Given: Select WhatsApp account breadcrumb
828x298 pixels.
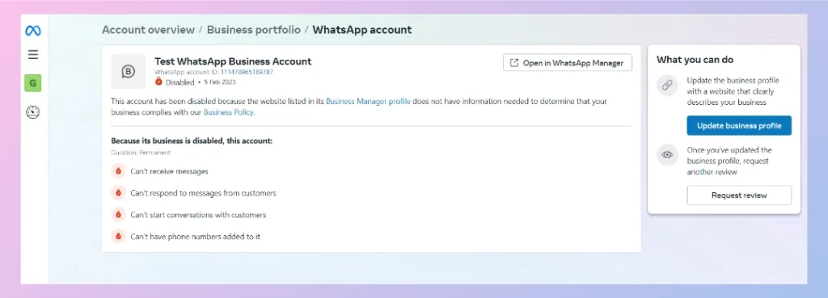Looking at the screenshot, I should pos(362,30).
